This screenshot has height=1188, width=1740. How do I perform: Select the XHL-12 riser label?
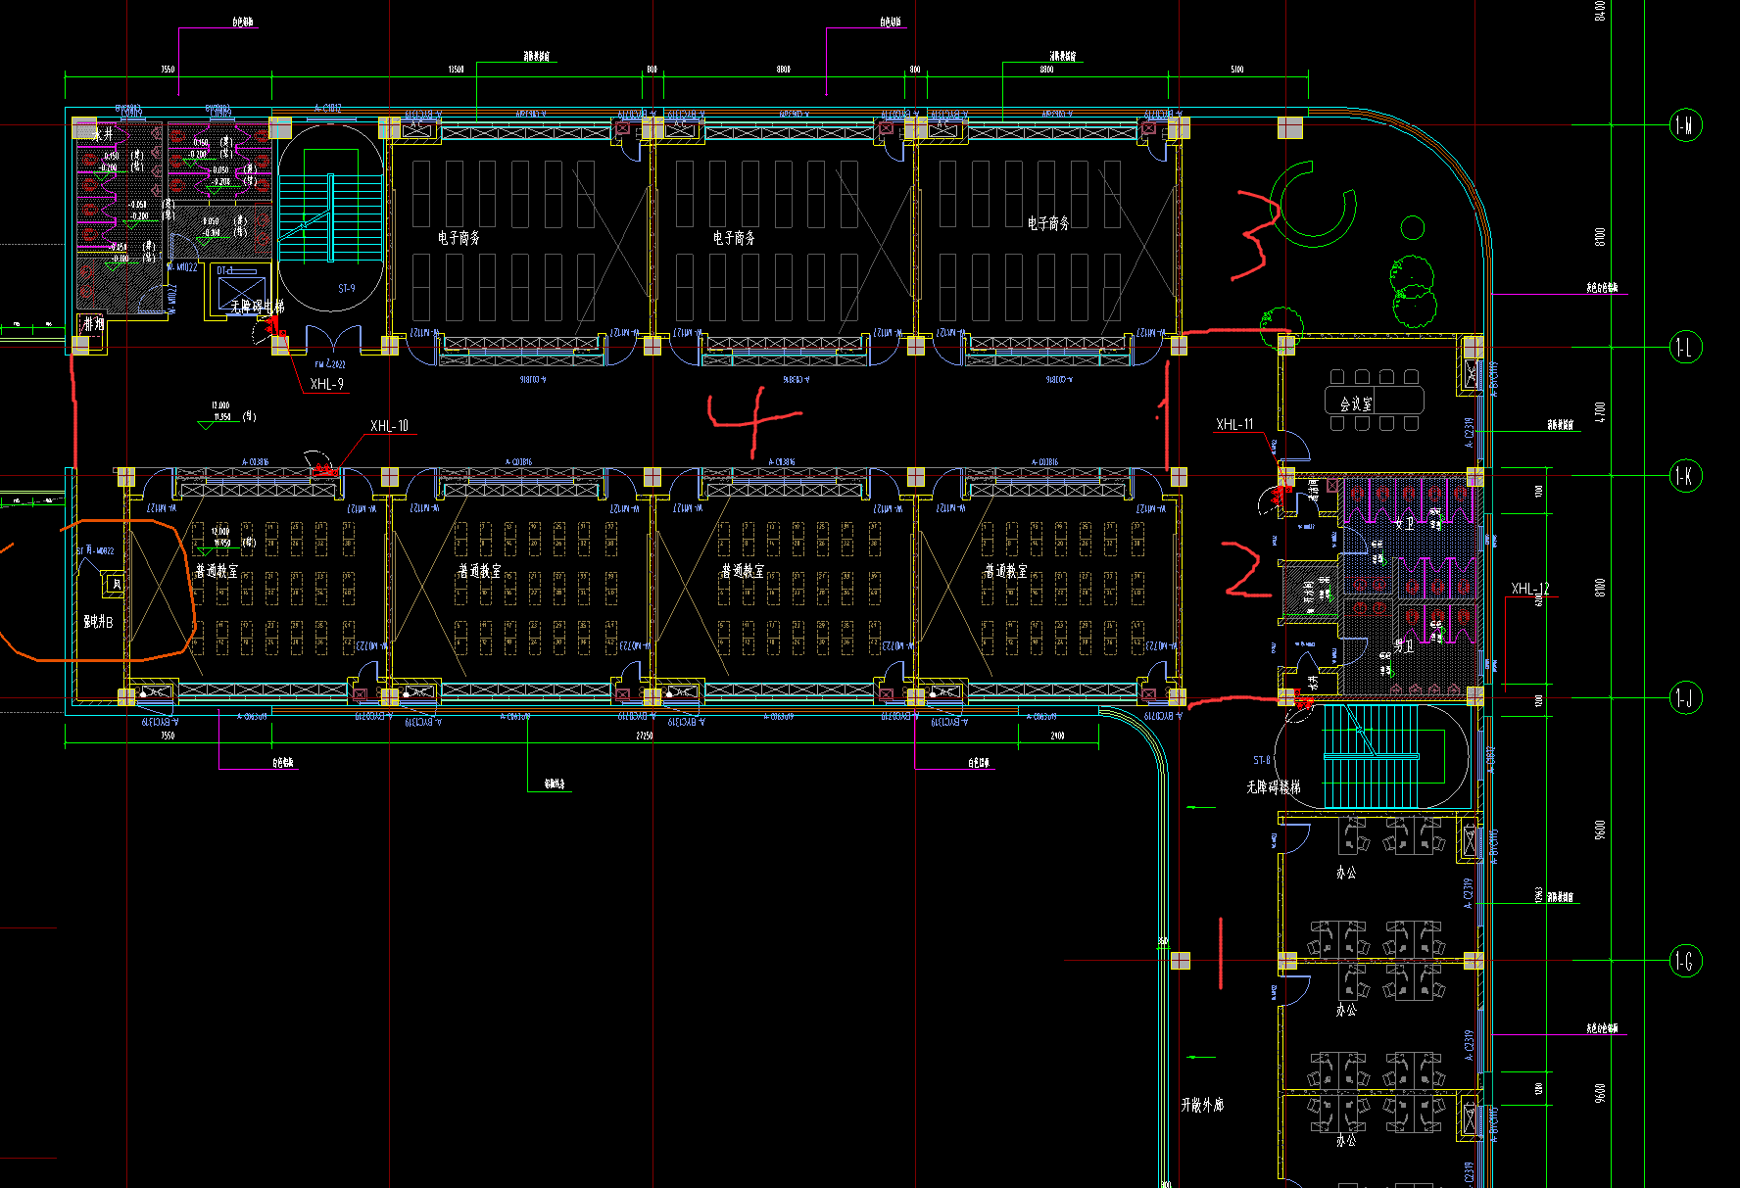pos(1530,589)
